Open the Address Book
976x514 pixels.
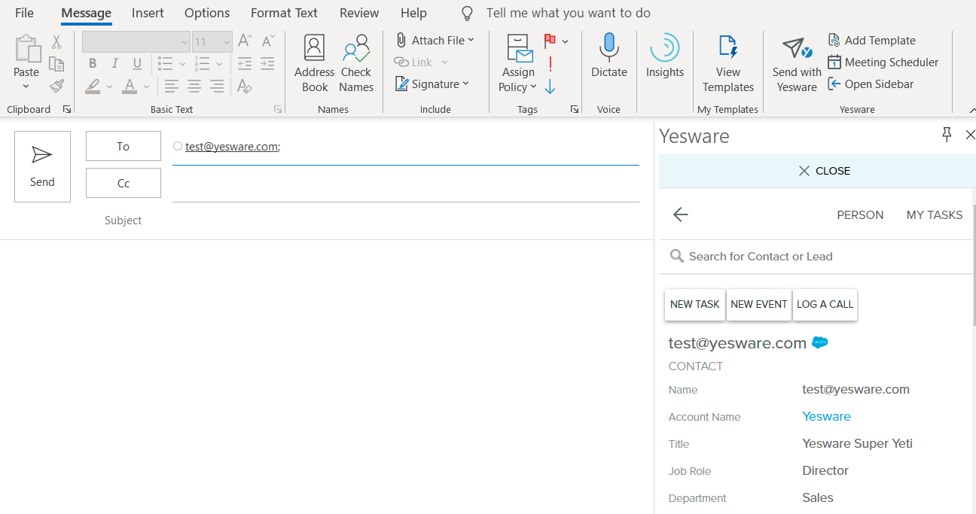pyautogui.click(x=315, y=64)
